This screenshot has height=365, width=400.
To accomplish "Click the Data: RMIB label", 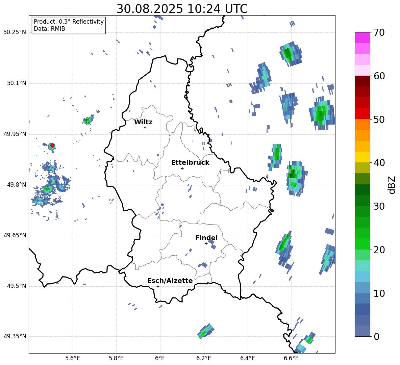I will point(49,29).
